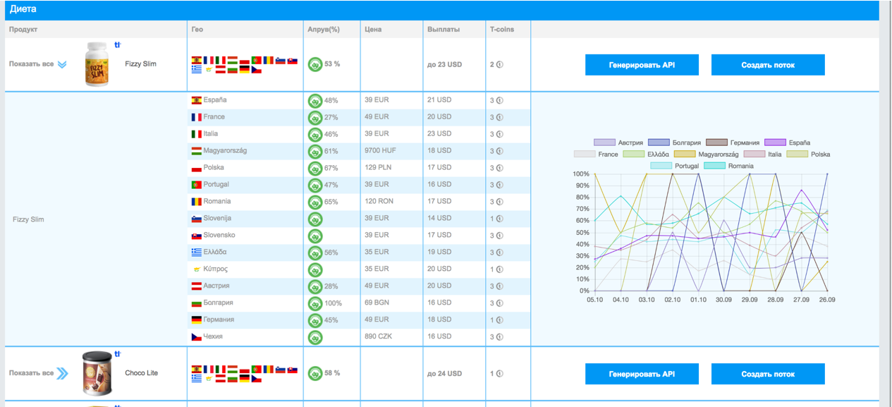The width and height of the screenshot is (892, 407).
Task: Click the T-coin icon in Fizzy Slim summary row
Action: point(500,65)
